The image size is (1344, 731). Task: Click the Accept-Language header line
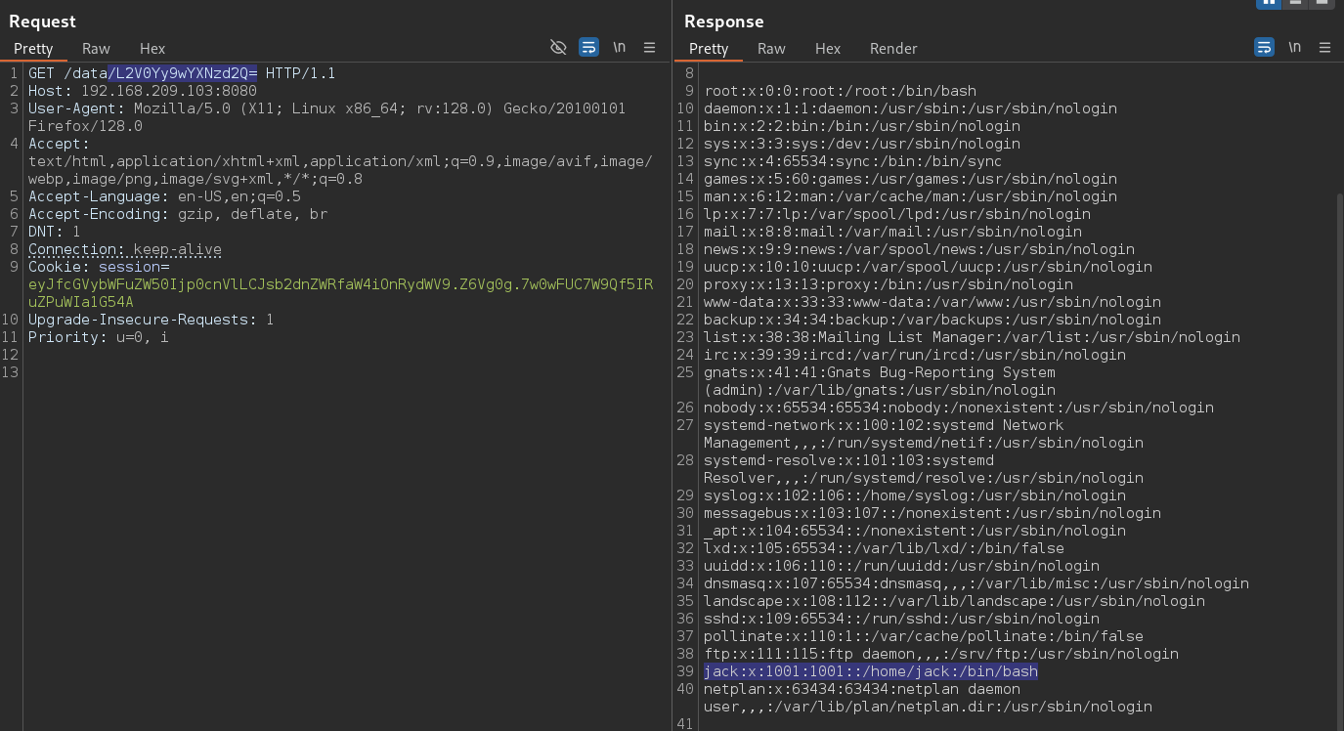point(164,196)
